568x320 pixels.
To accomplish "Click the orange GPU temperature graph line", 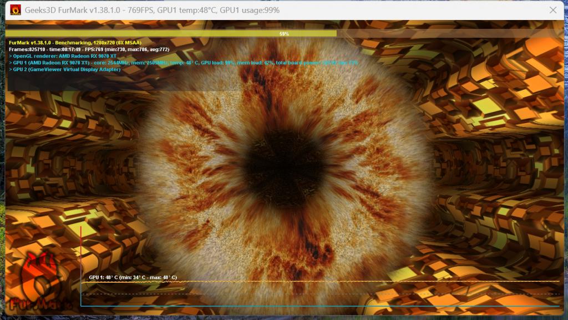I will click(321, 281).
